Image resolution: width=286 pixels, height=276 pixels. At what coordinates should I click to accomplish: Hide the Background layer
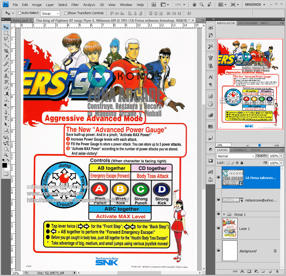[x=219, y=251]
